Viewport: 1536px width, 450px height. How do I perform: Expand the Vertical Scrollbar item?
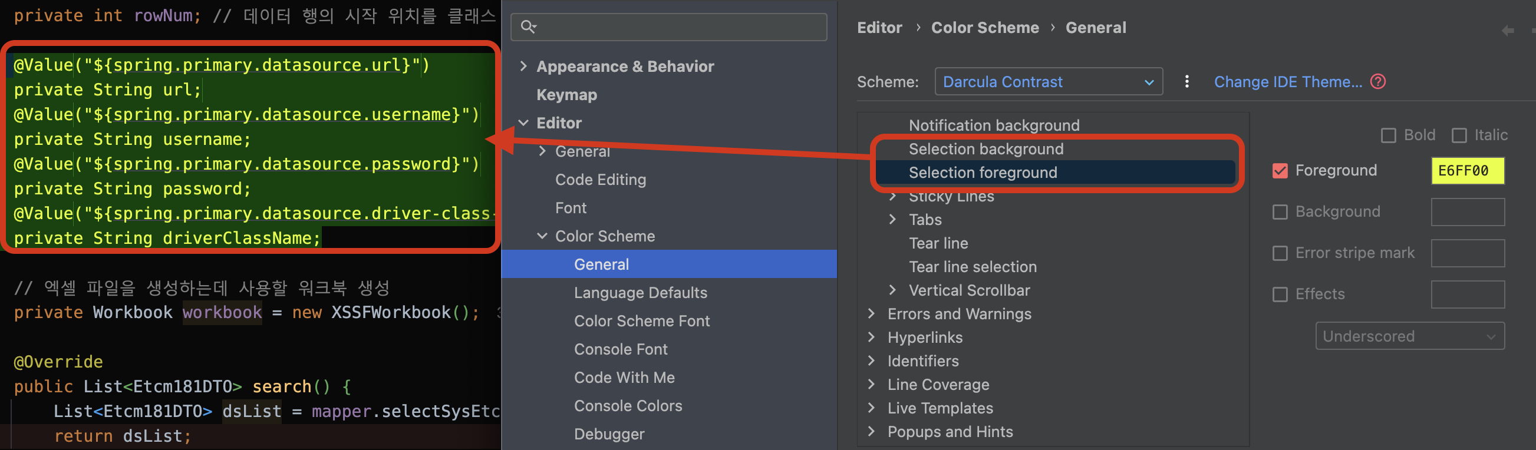click(x=892, y=290)
